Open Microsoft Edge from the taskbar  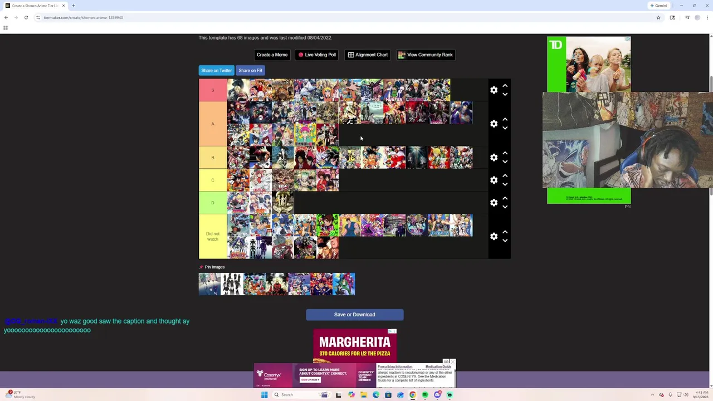pos(375,395)
